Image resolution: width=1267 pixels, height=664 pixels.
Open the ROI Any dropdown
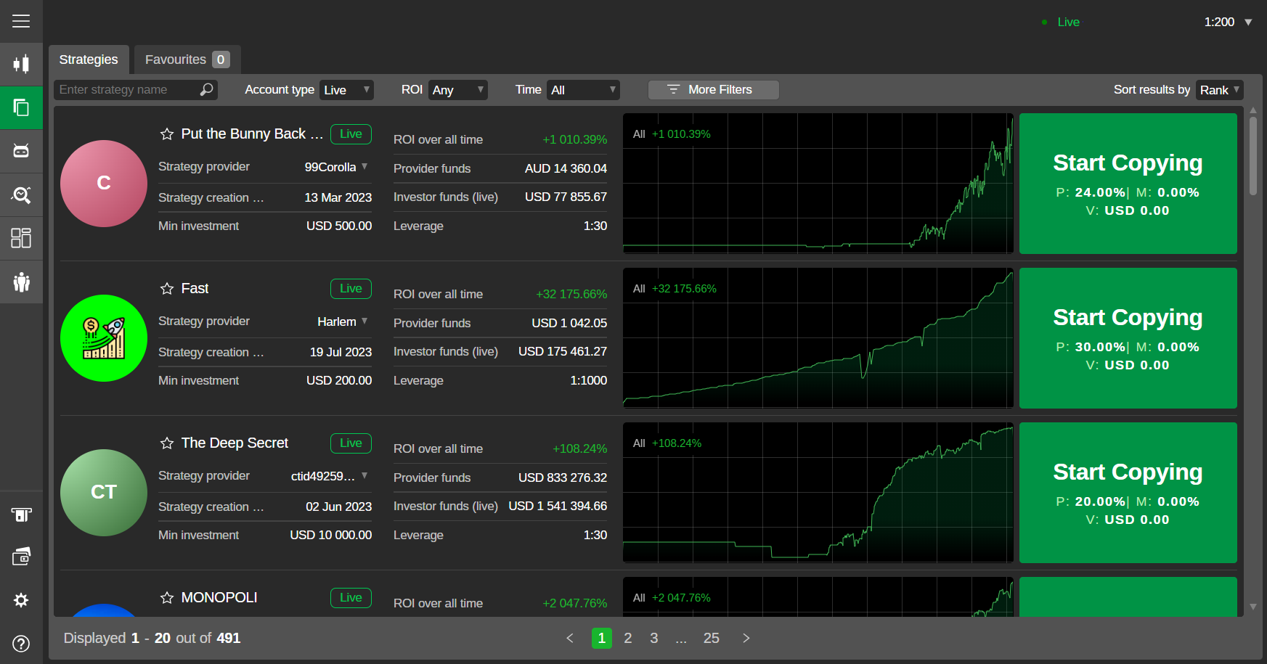(457, 90)
